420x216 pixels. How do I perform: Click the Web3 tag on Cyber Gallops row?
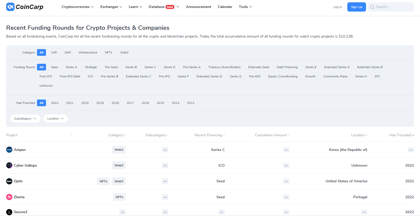(x=119, y=165)
